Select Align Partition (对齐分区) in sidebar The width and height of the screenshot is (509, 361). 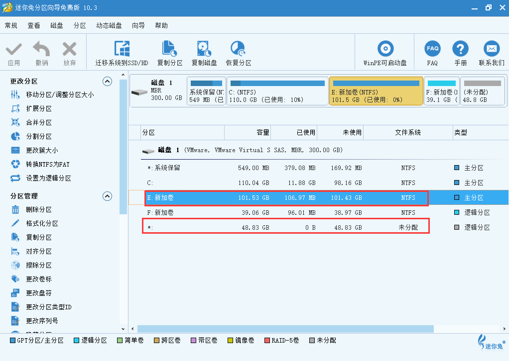click(31, 252)
